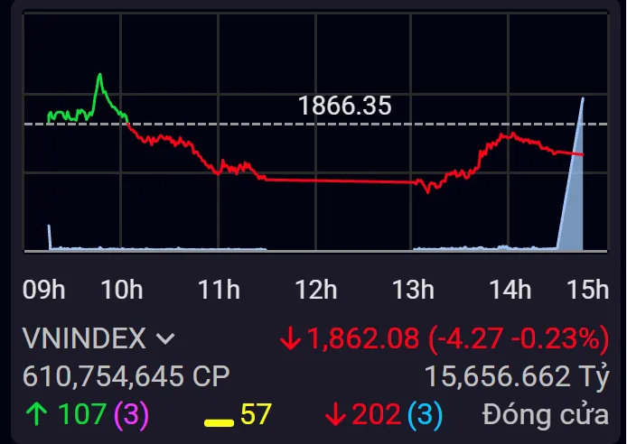
Task: Click the index value 1,862.08
Action: (x=363, y=338)
